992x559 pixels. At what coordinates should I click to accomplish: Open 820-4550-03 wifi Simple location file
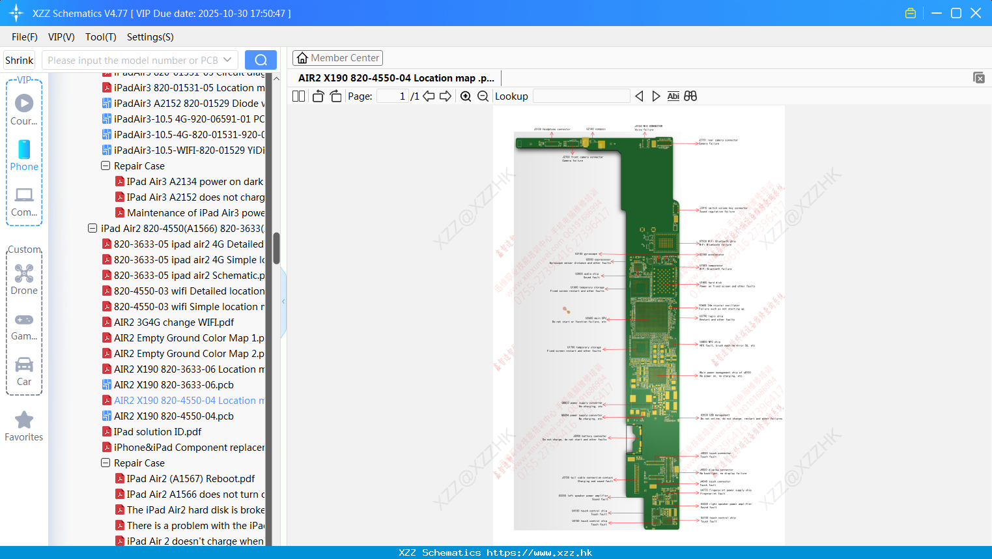pyautogui.click(x=184, y=307)
